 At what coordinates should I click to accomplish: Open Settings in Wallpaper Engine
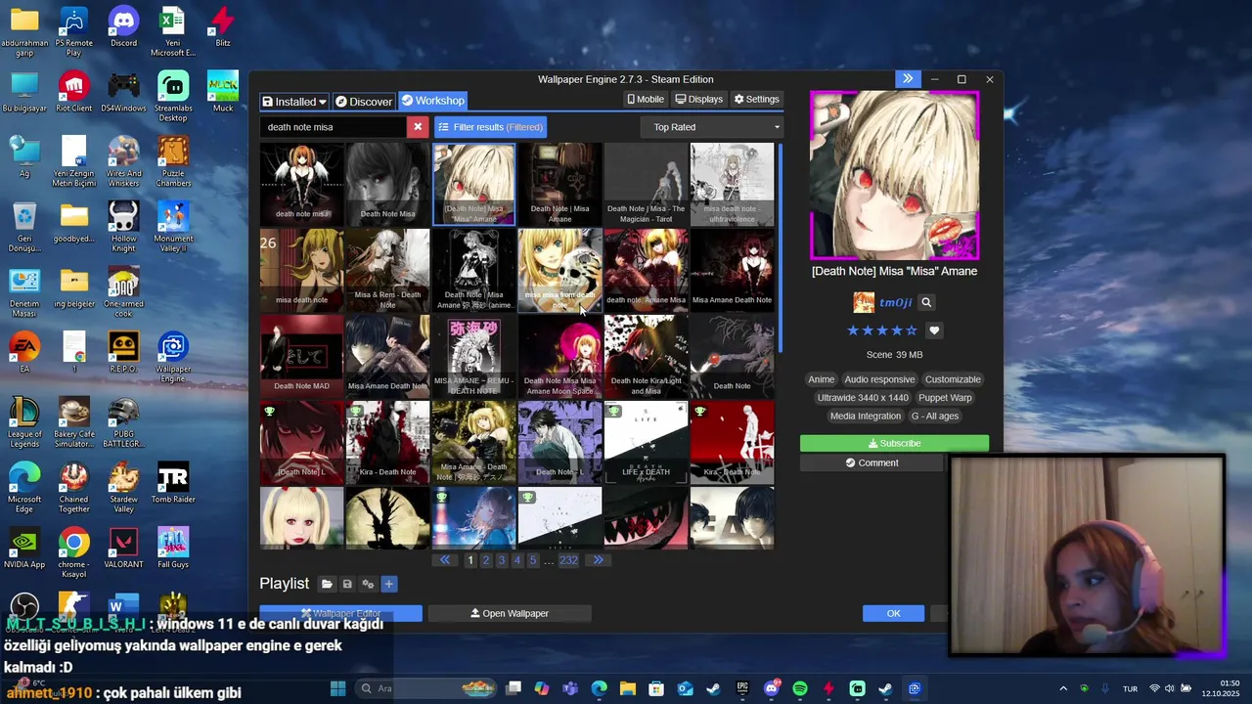pyautogui.click(x=756, y=99)
